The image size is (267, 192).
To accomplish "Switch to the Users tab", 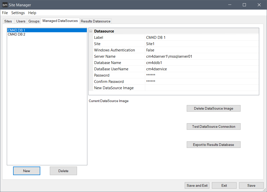I will point(21,21).
